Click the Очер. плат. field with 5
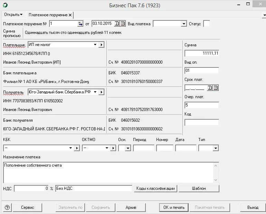This screenshot has height=214, width=266. 202,105
